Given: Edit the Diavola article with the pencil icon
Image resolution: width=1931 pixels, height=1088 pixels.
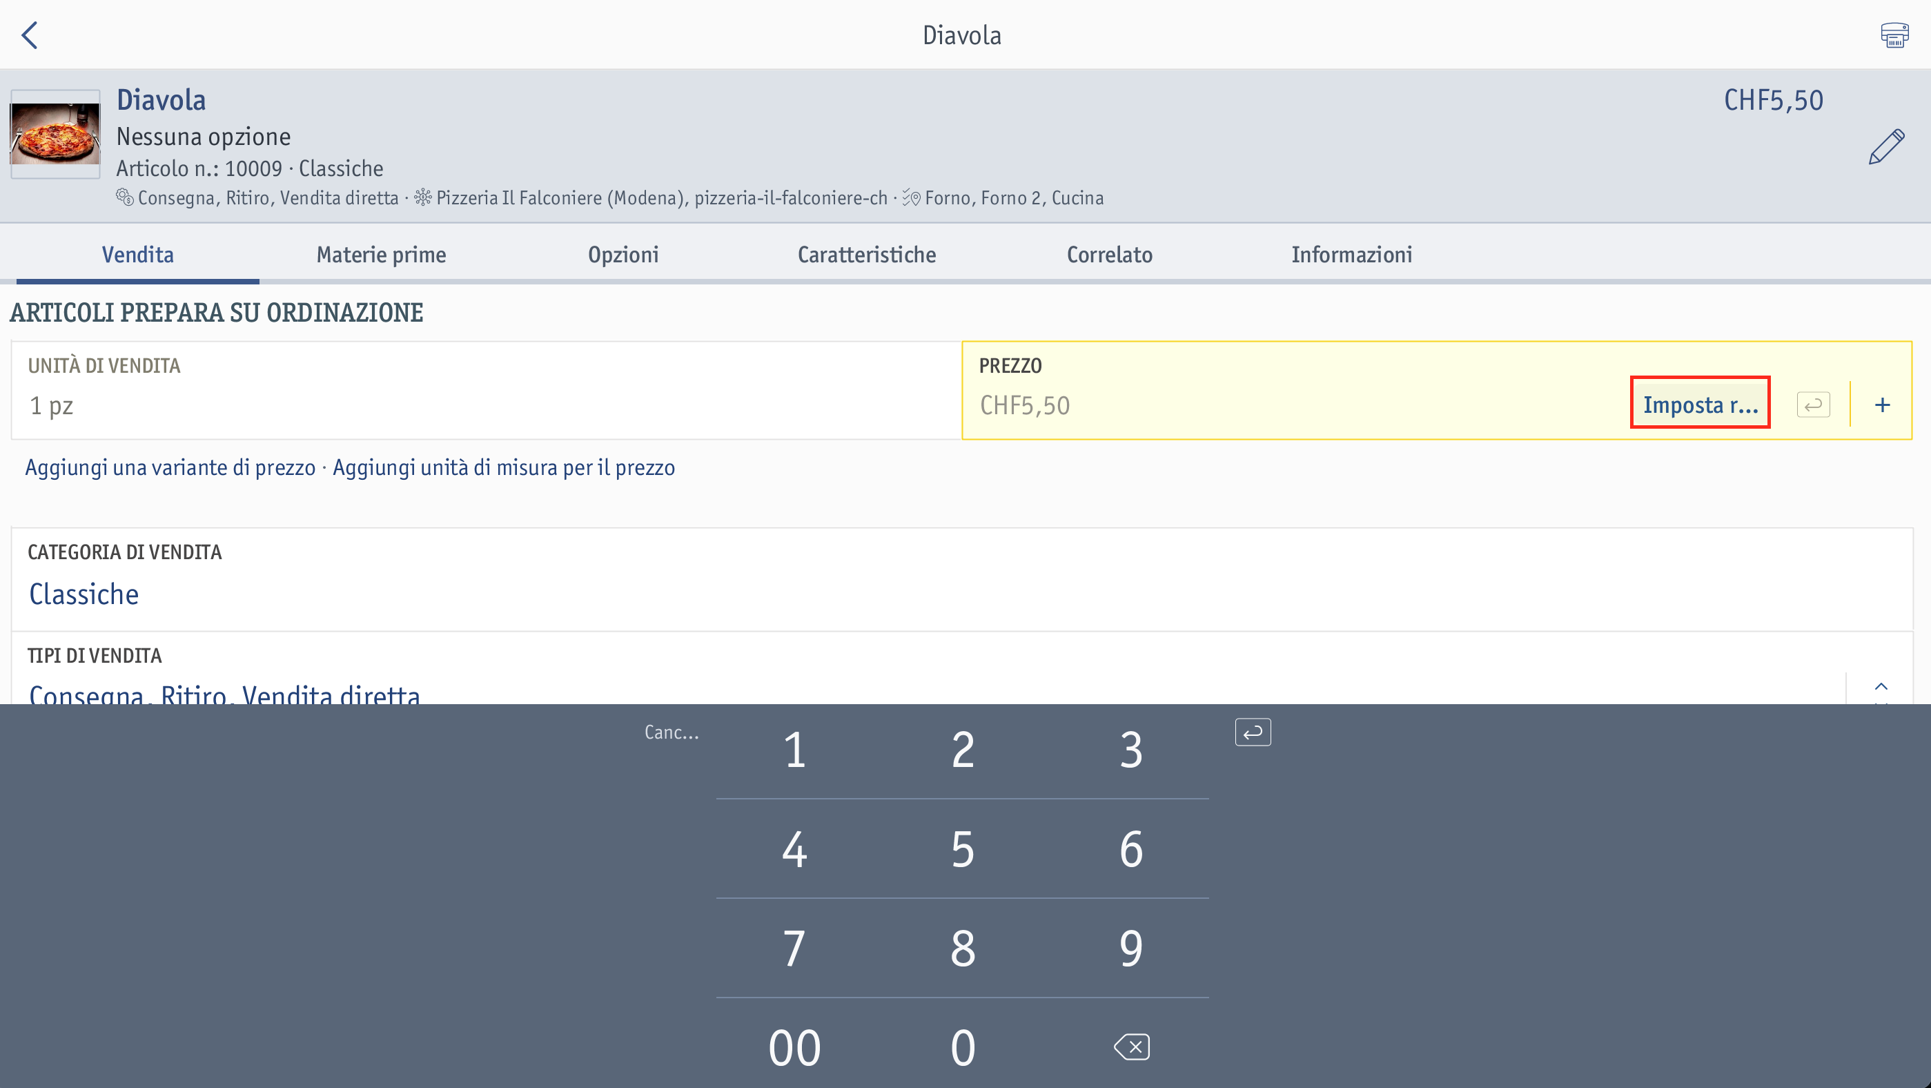Looking at the screenshot, I should [1886, 146].
